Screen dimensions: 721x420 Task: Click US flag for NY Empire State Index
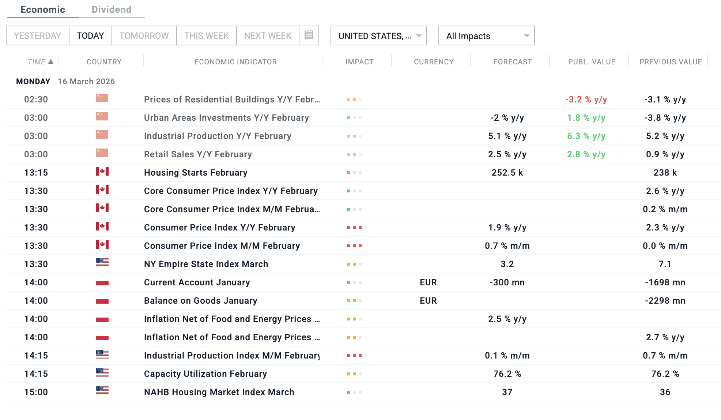[x=102, y=263]
